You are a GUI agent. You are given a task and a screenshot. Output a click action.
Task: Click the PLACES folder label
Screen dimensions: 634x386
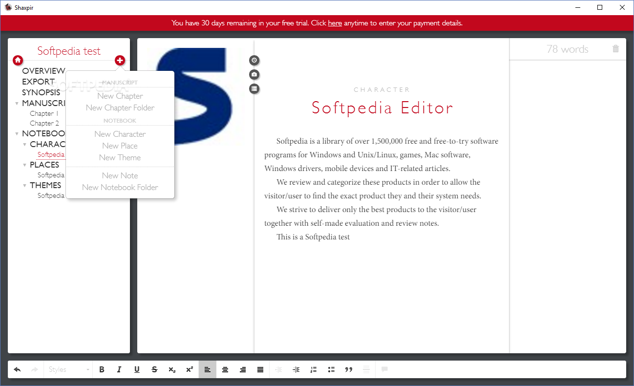point(44,165)
